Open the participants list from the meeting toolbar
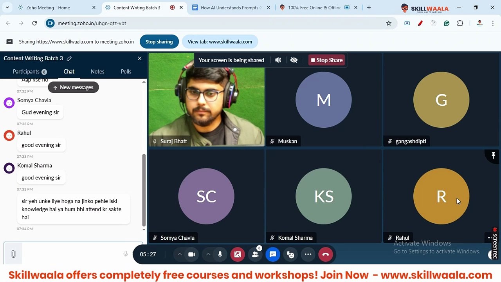 [255, 254]
